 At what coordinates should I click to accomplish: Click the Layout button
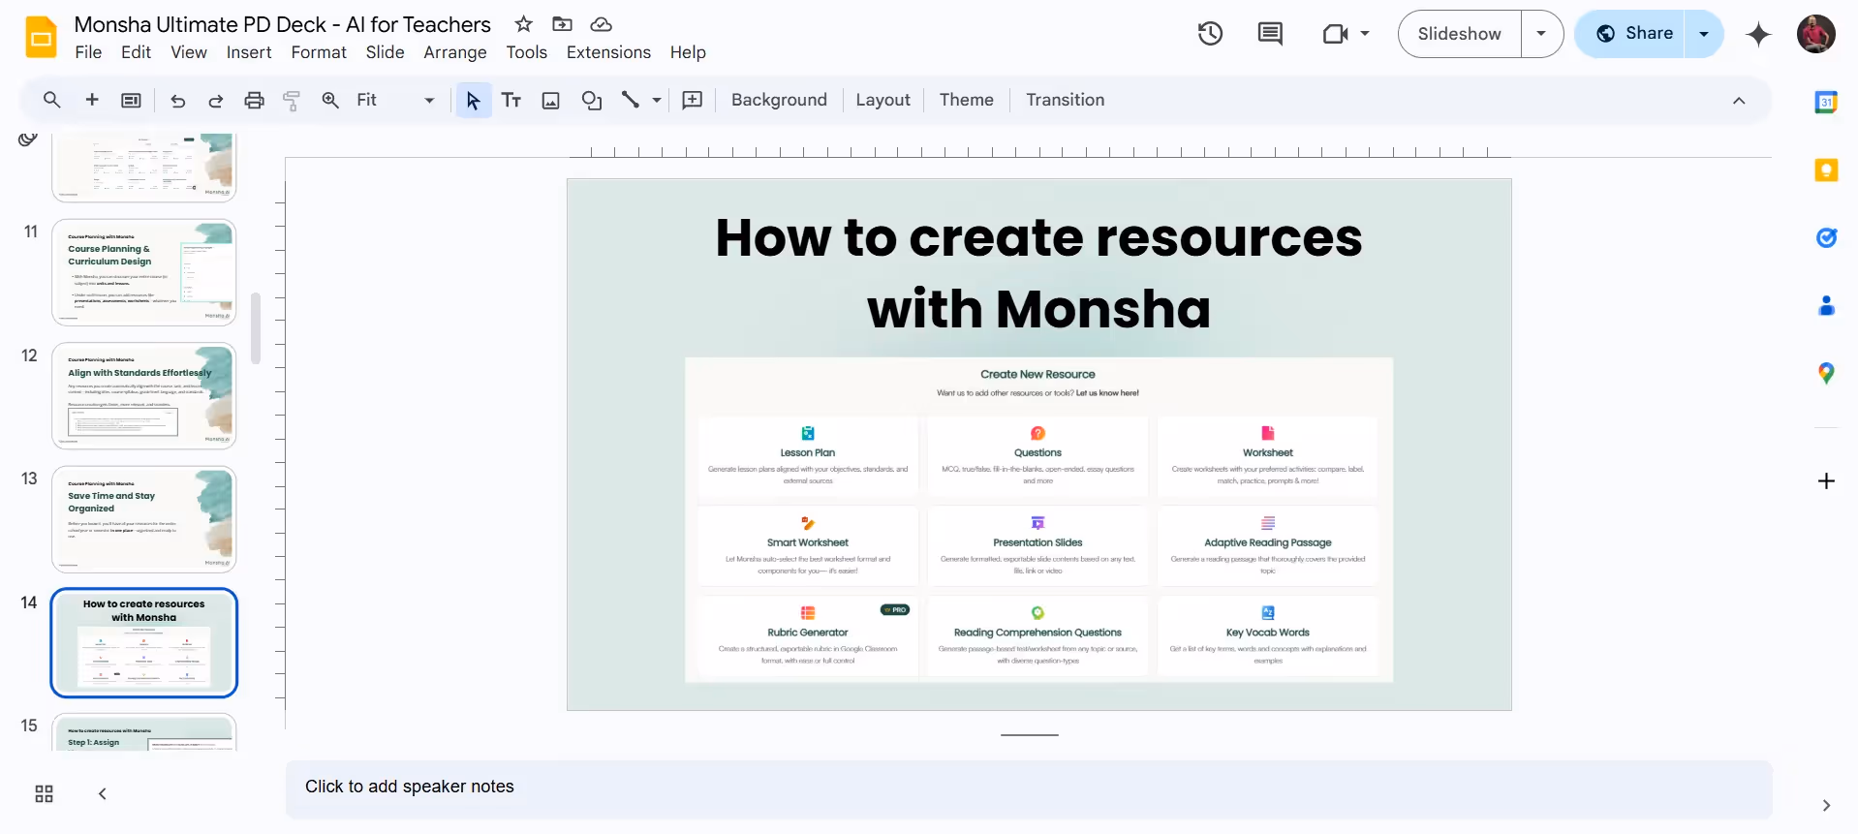pyautogui.click(x=883, y=100)
